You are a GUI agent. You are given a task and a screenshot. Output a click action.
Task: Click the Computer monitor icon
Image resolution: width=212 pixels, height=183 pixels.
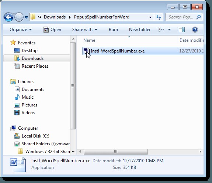tap(13, 128)
